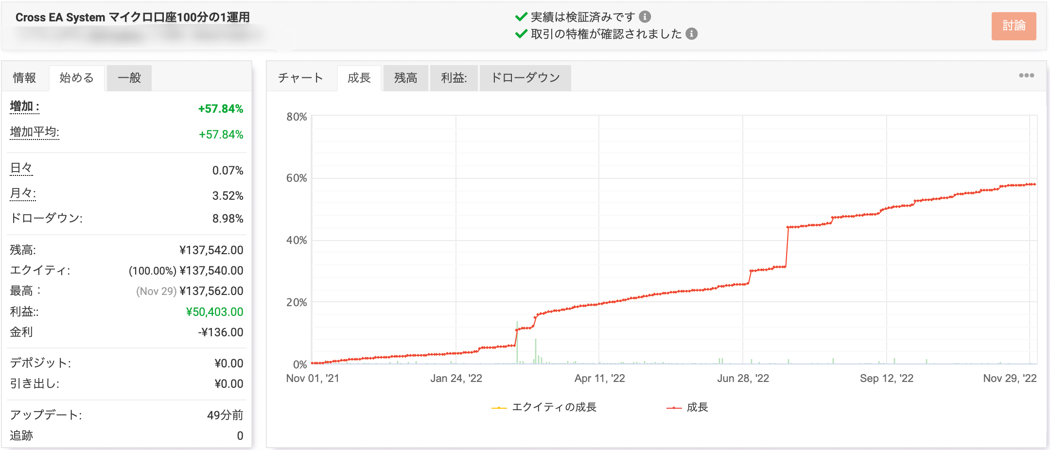The height and width of the screenshot is (450, 1050).
Task: Open the three-dot chart options menu
Action: point(1026,75)
